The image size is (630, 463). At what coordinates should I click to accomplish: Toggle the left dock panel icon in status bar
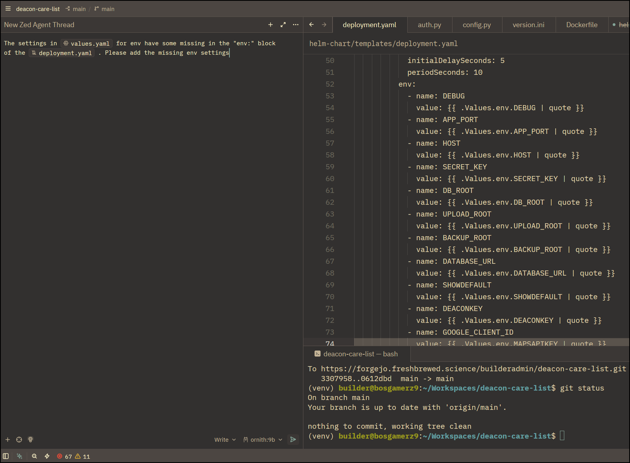tap(6, 456)
